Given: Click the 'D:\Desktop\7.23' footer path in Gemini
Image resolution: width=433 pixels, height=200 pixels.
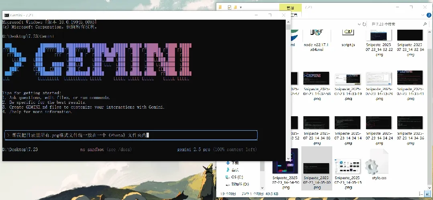Looking at the screenshot, I should pyautogui.click(x=20, y=149).
